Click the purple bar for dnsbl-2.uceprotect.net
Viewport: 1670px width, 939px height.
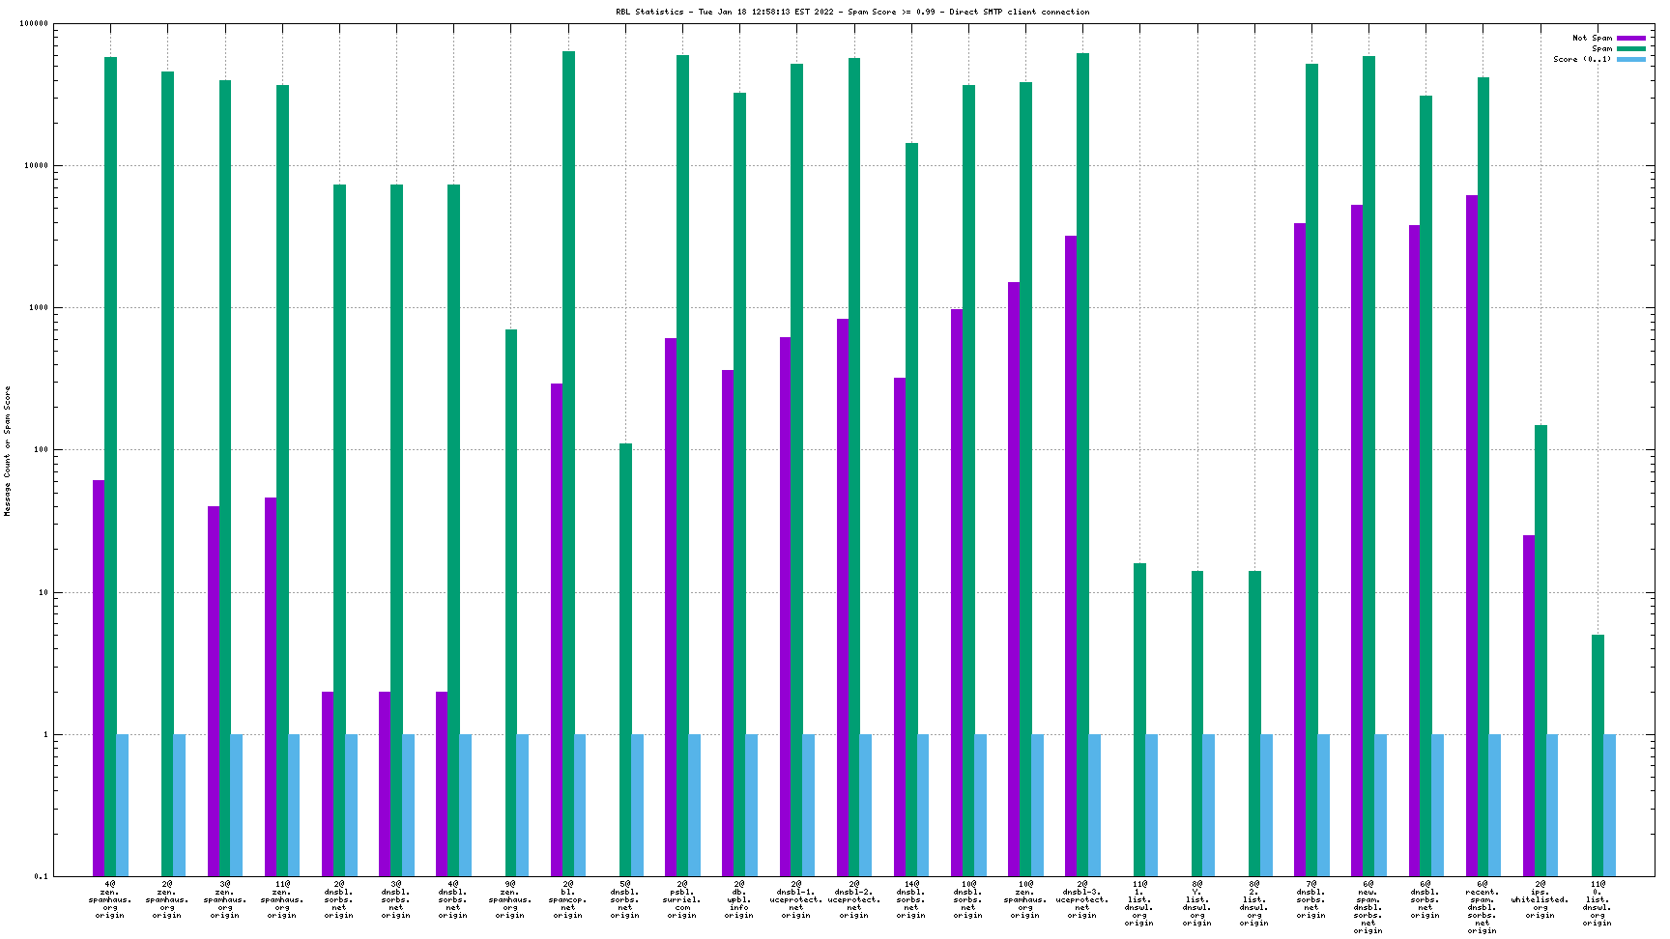(x=843, y=597)
